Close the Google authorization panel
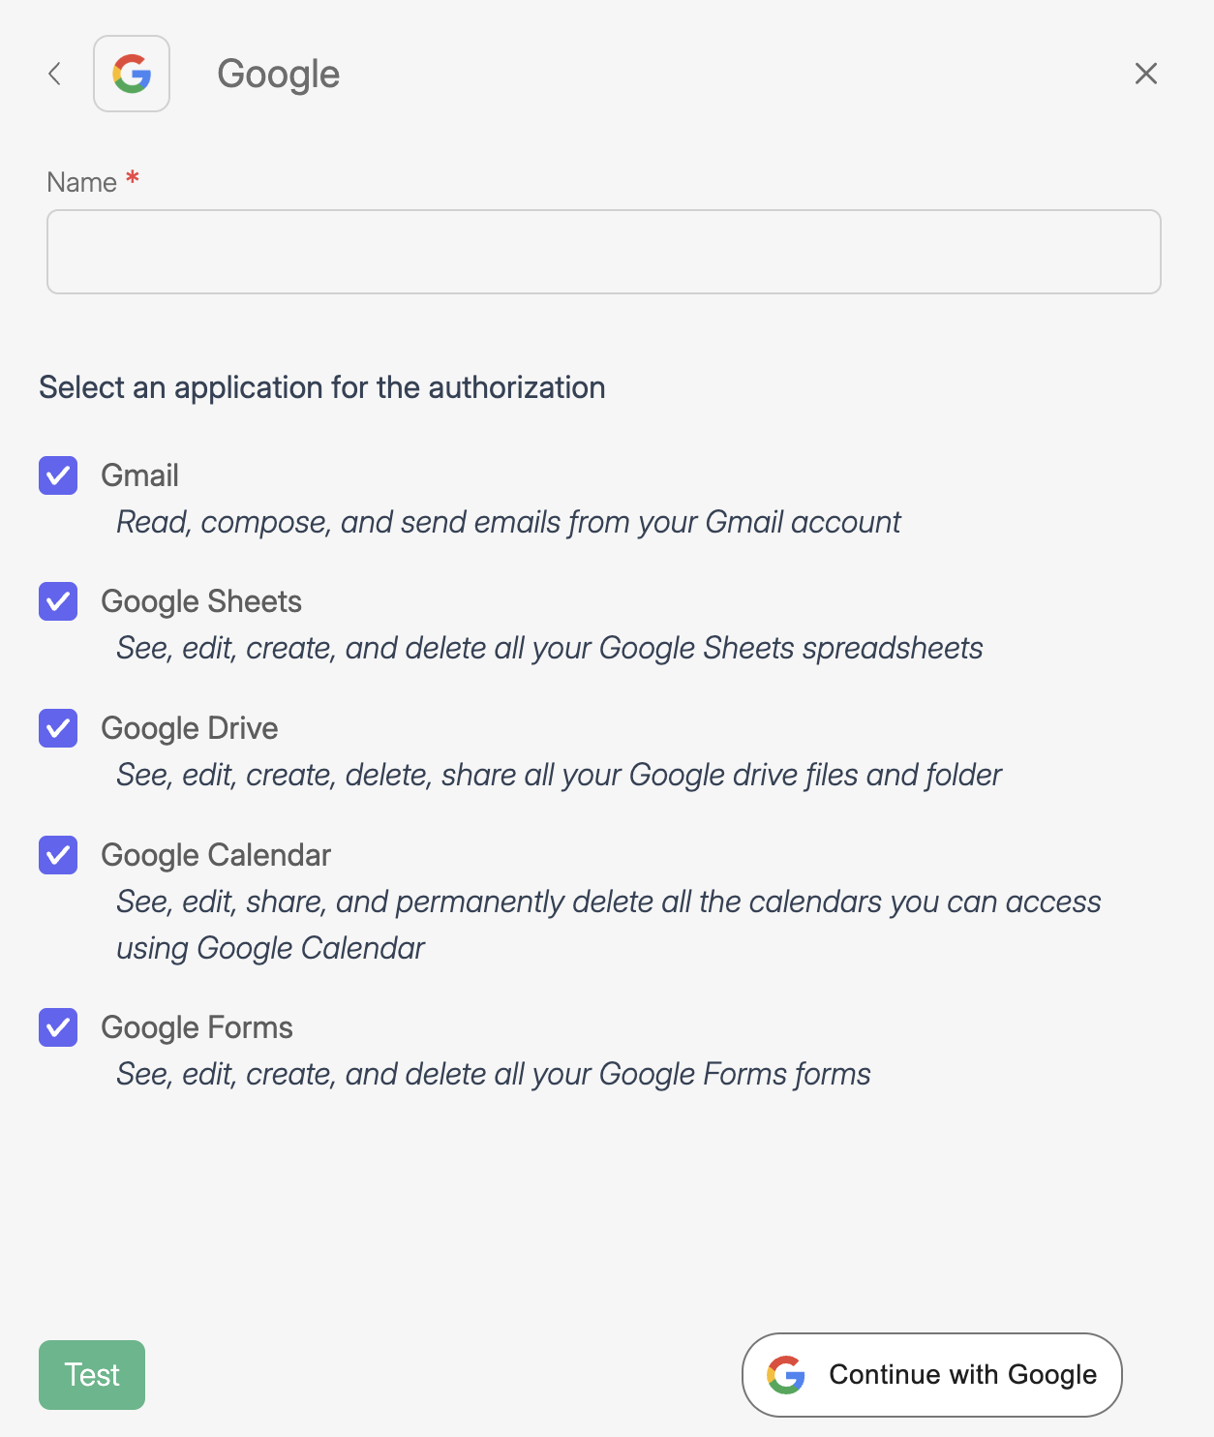1214x1437 pixels. tap(1146, 74)
